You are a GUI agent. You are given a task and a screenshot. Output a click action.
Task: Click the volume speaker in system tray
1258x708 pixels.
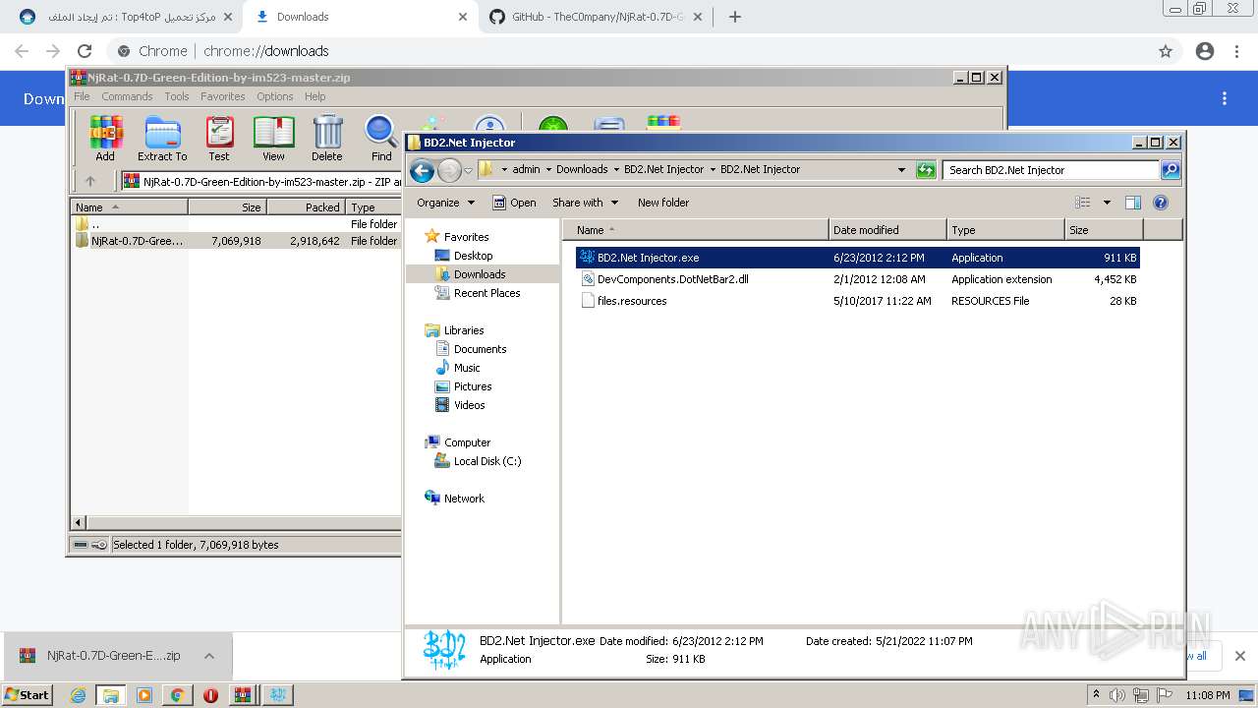pyautogui.click(x=1117, y=695)
